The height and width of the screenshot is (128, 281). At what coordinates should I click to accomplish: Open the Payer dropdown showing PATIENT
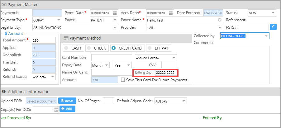[104, 20]
